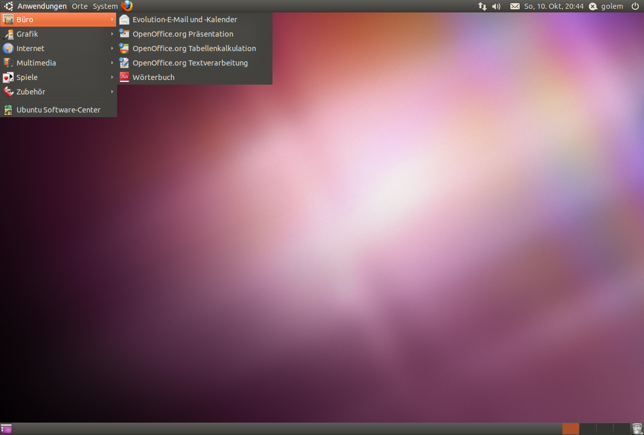
Task: Expand the Büro submenu arrow
Action: (x=112, y=20)
